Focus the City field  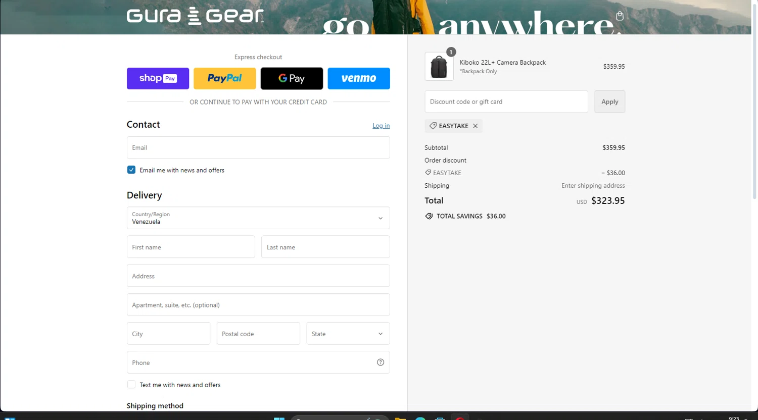[x=168, y=334]
